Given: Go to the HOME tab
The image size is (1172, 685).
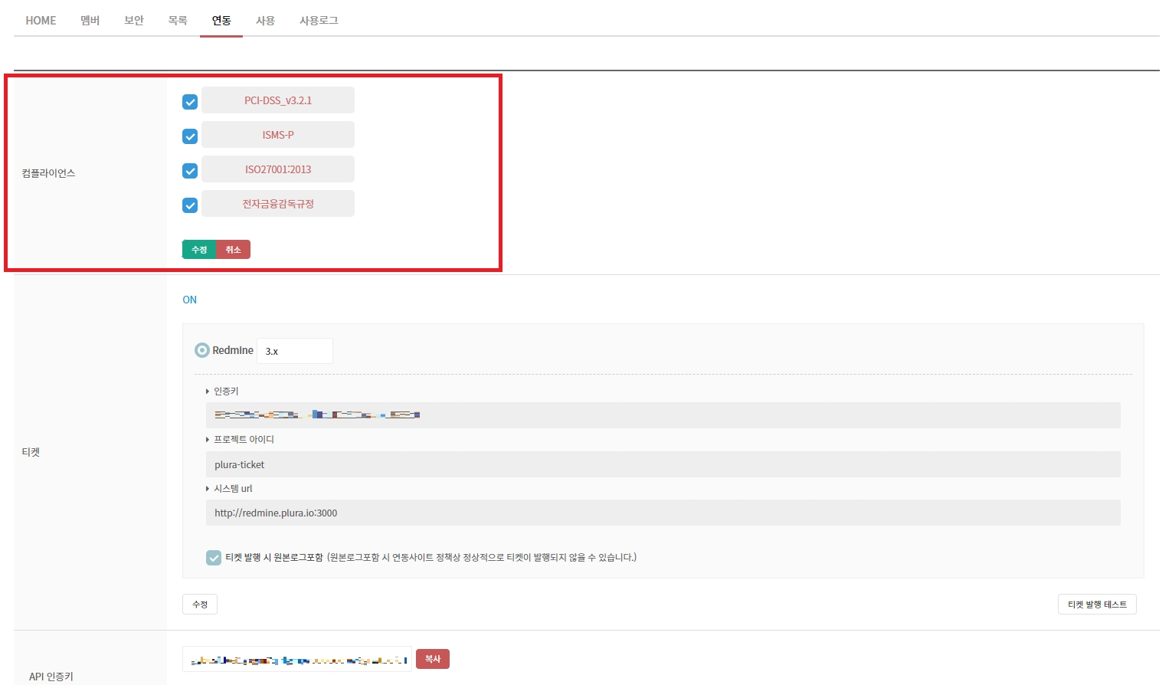Looking at the screenshot, I should [x=41, y=21].
